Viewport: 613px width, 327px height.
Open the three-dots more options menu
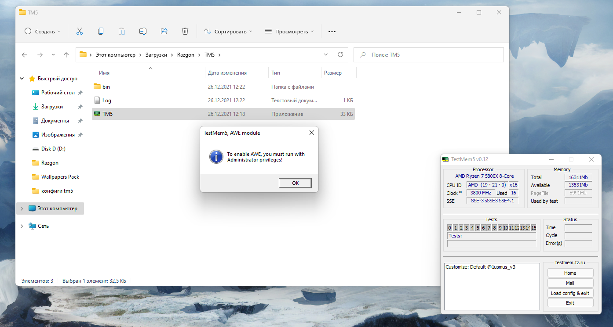point(332,32)
